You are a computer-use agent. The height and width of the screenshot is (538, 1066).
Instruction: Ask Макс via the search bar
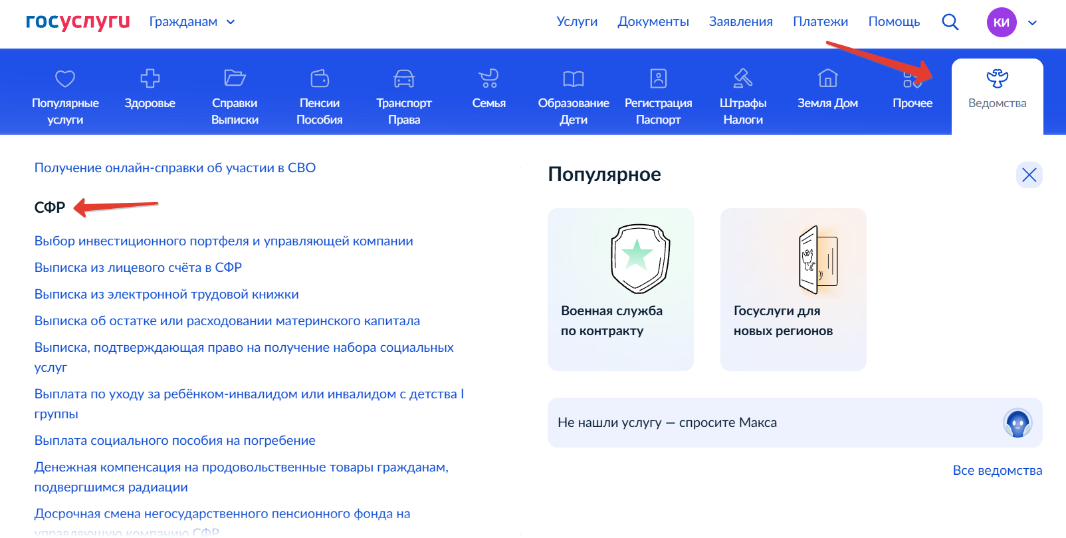point(795,422)
